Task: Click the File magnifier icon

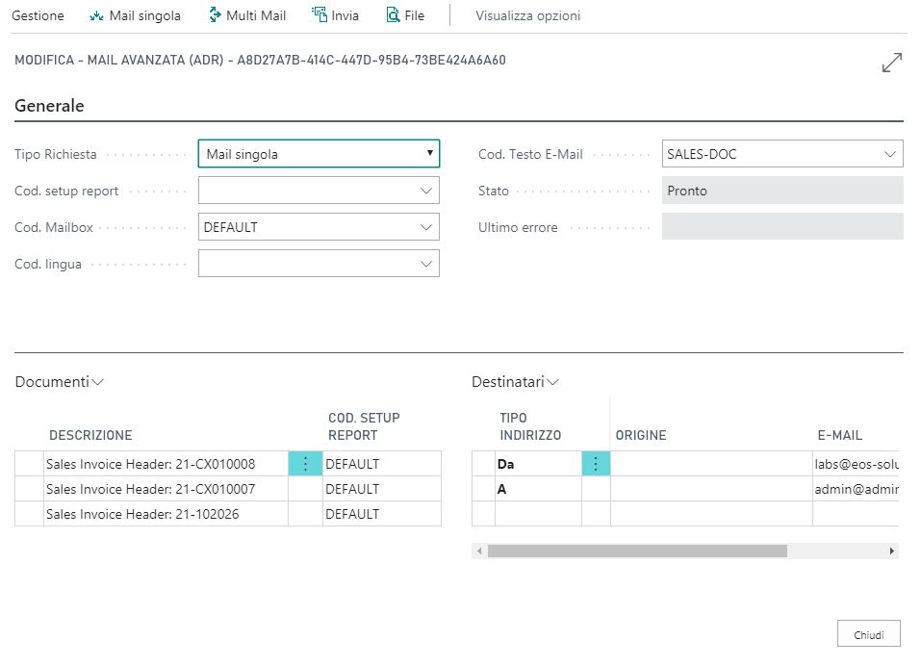Action: coord(393,15)
